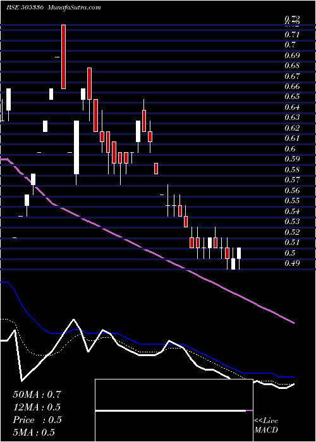The width and height of the screenshot is (316, 442).
Task: Select the 0.54 price axis label
Action: point(292,212)
